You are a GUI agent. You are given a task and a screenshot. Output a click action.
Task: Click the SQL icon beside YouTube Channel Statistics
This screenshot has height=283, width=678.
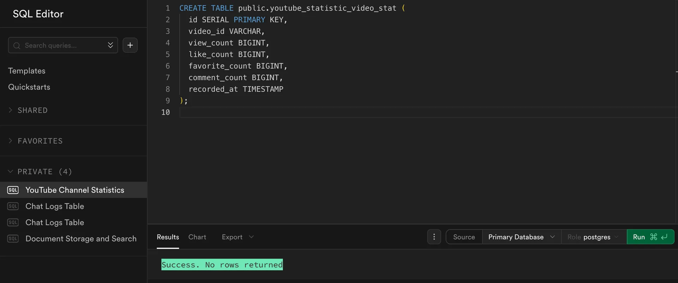(13, 190)
